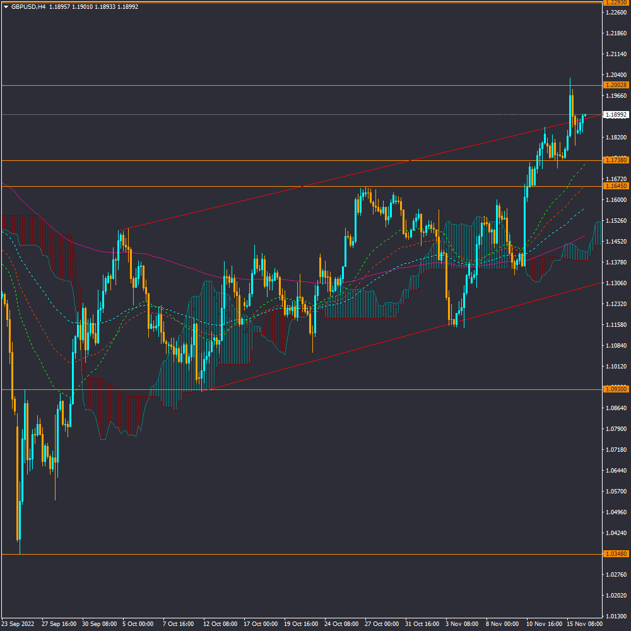Select the 1.09300 level price label

click(615, 389)
